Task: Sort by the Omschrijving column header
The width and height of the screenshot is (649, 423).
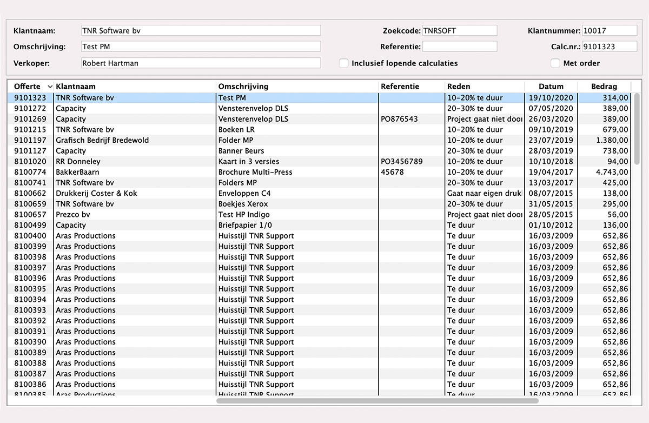Action: (x=297, y=87)
